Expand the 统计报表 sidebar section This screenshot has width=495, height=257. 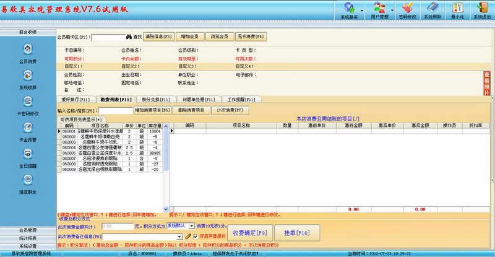(28, 238)
